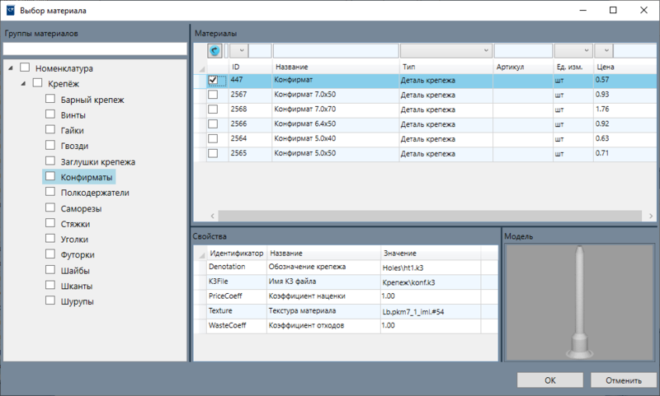This screenshot has height=396, width=660.
Task: Sort materials by Название column header
Action: click(x=292, y=67)
